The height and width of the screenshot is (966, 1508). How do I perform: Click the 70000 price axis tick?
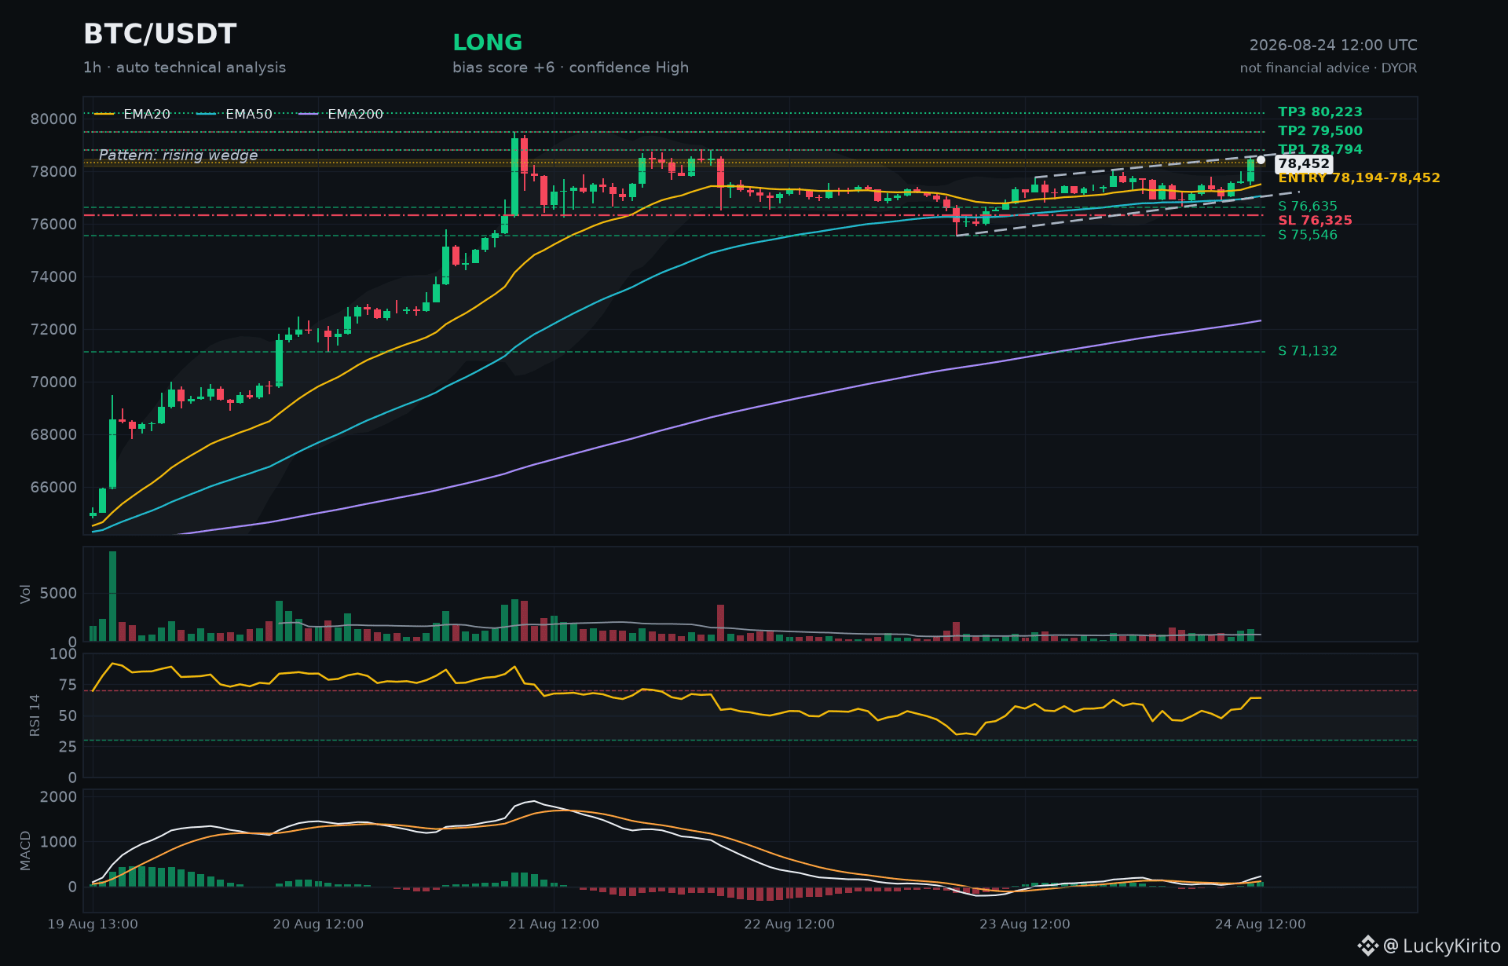[x=53, y=382]
